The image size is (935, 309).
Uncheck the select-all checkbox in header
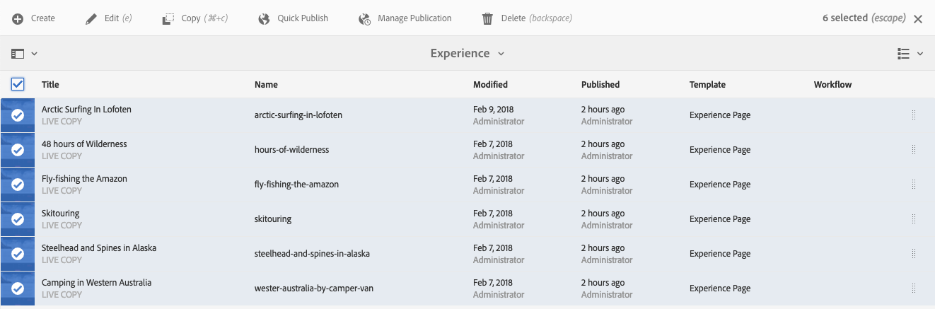tap(18, 84)
